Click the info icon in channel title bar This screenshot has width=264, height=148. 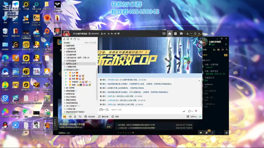coord(118,34)
